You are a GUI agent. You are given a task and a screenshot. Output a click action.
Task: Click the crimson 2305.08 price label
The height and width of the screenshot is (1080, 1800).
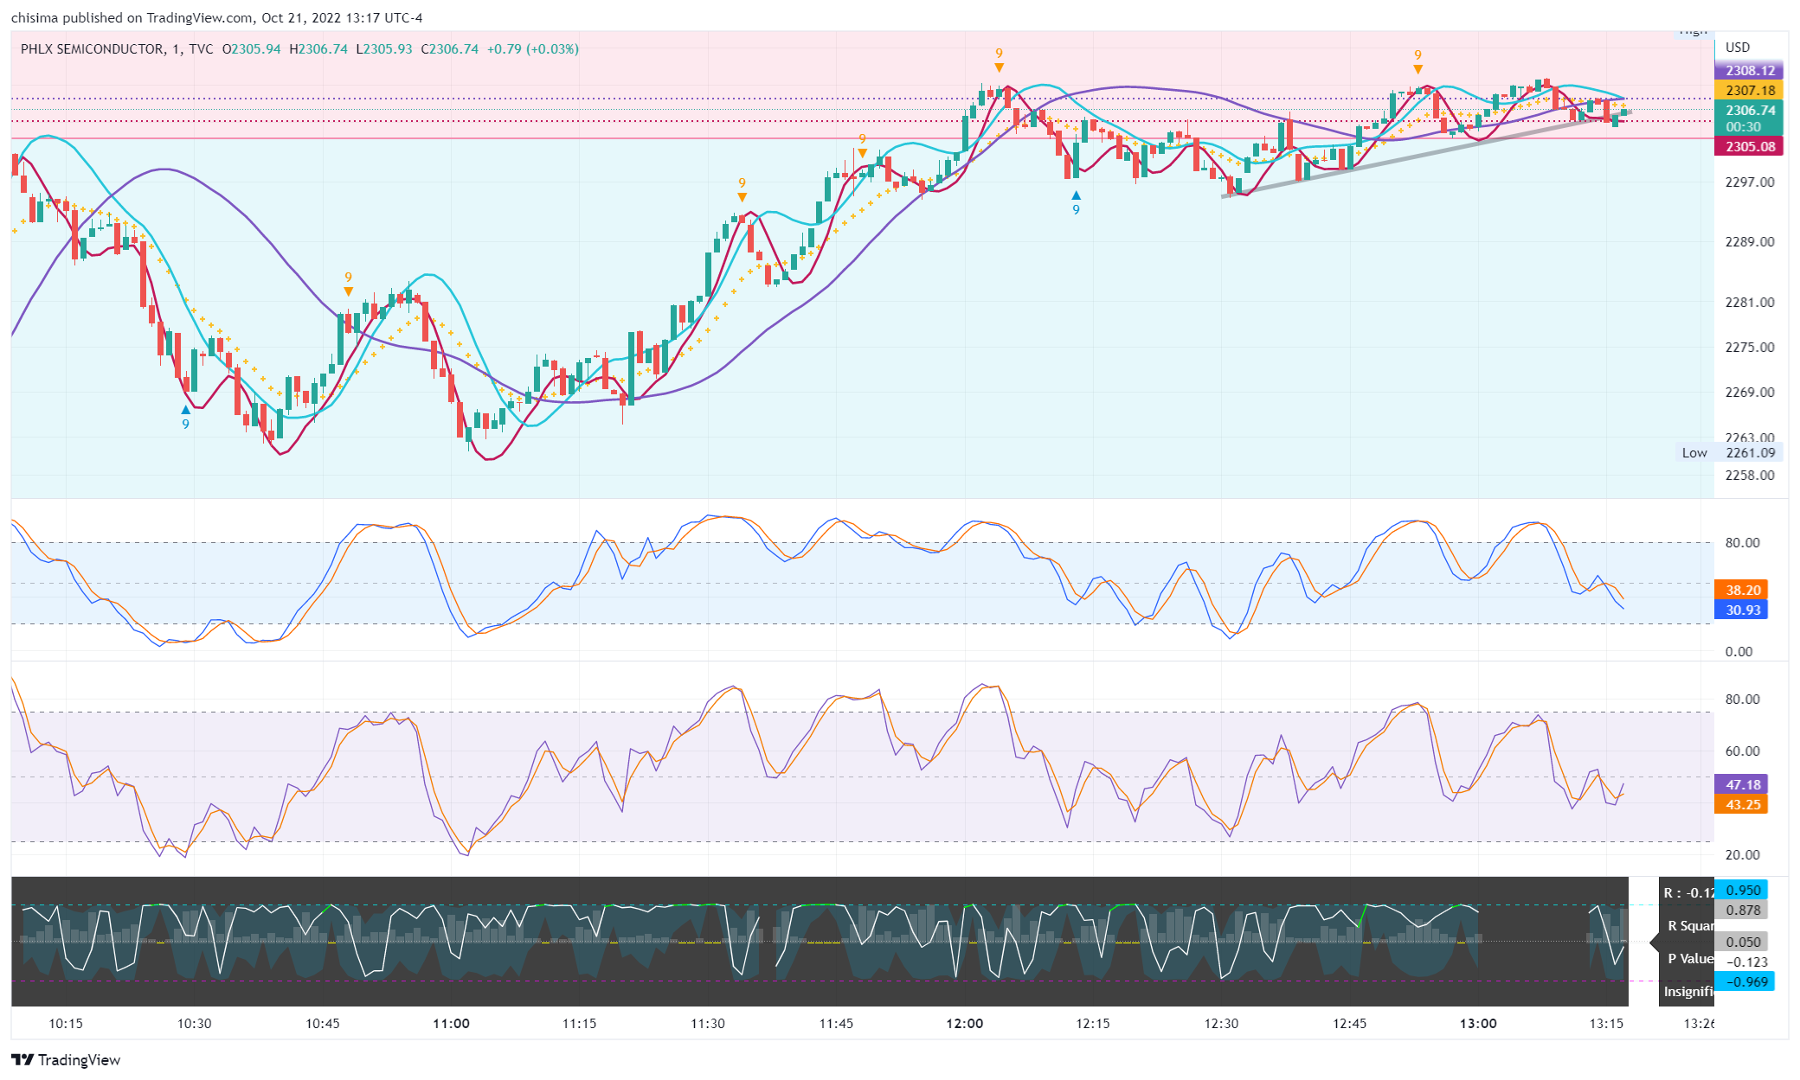pyautogui.click(x=1749, y=147)
